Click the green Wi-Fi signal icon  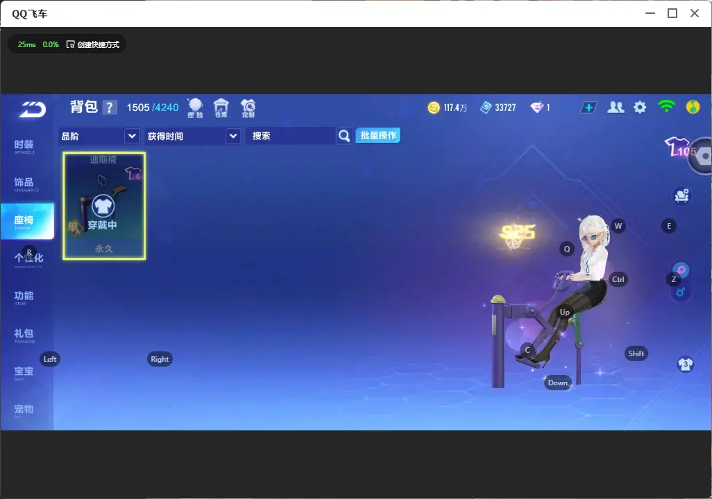pos(666,107)
